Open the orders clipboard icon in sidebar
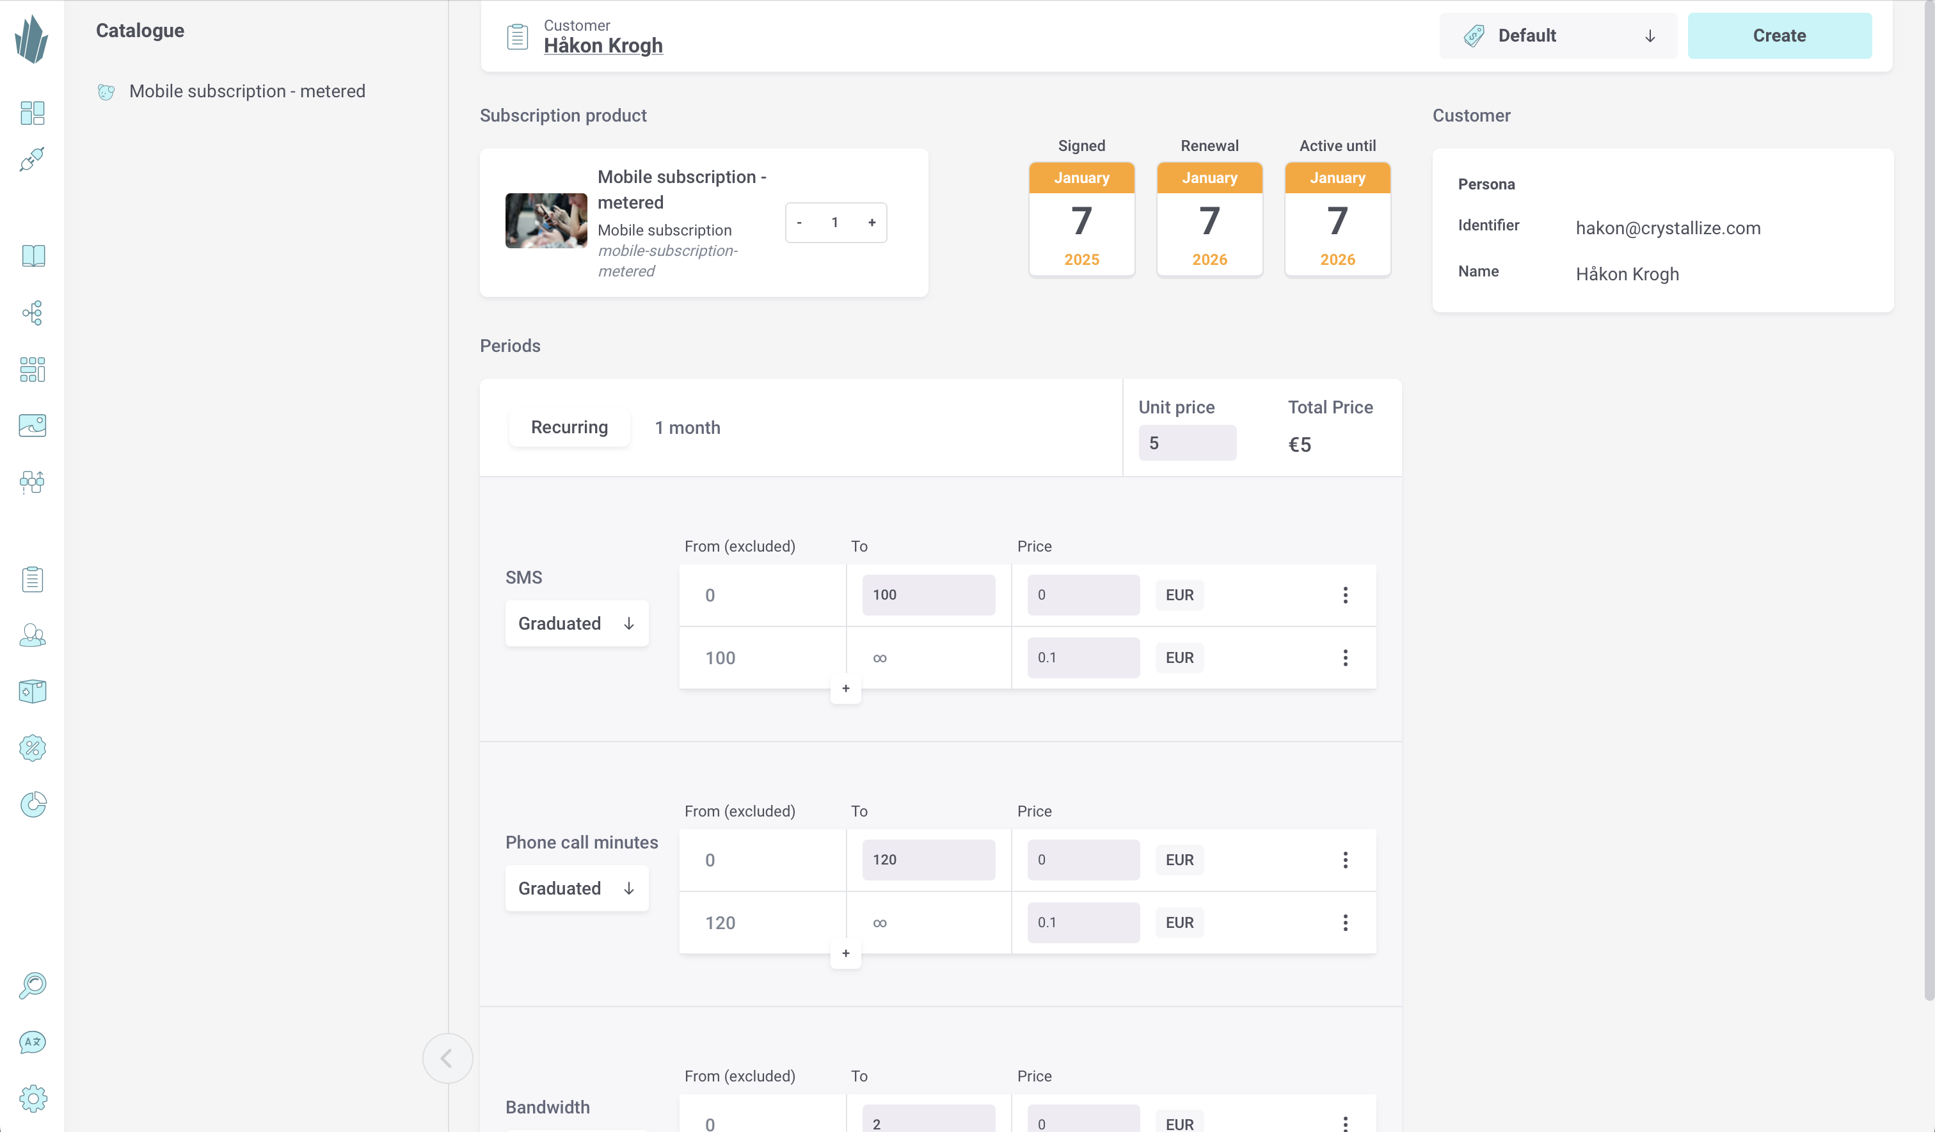 [32, 579]
